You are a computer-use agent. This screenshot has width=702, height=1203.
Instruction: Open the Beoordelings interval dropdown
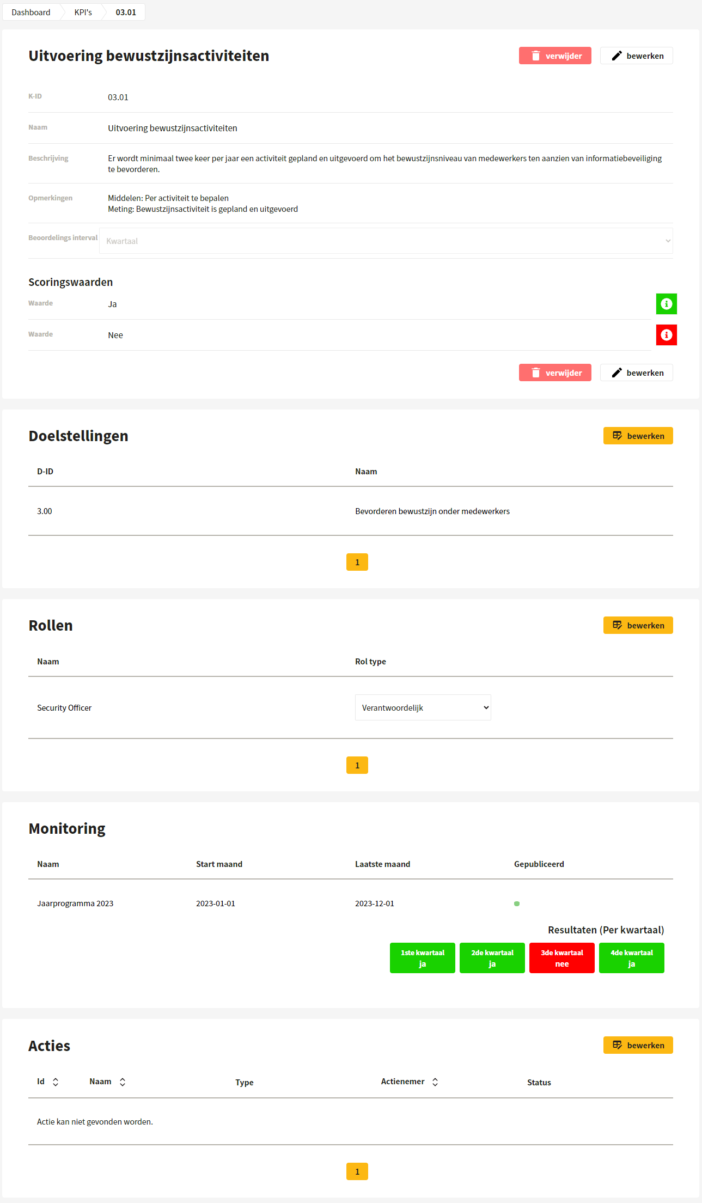tap(386, 241)
